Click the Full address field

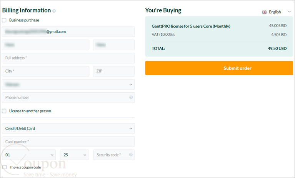(x=68, y=58)
